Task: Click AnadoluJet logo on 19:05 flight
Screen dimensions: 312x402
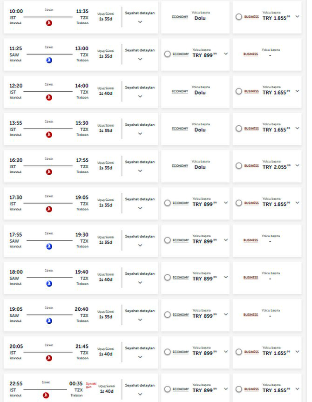Action: [x=49, y=321]
